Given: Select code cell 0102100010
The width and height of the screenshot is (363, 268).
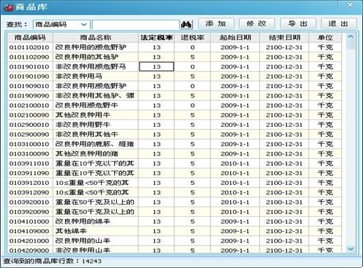Looking at the screenshot, I should coord(29,106).
